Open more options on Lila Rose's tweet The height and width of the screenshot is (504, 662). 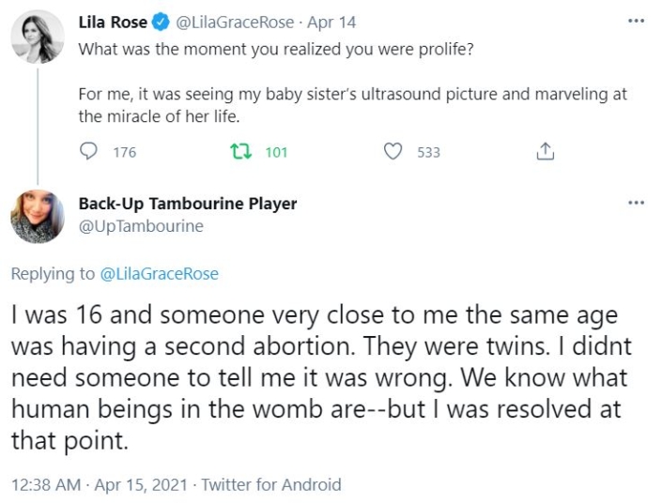(x=637, y=21)
